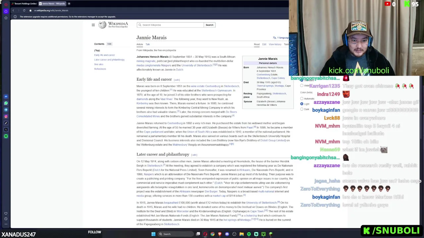Open Instagram in the Opera sidebar
The height and width of the screenshot is (238, 424).
click(x=6, y=116)
